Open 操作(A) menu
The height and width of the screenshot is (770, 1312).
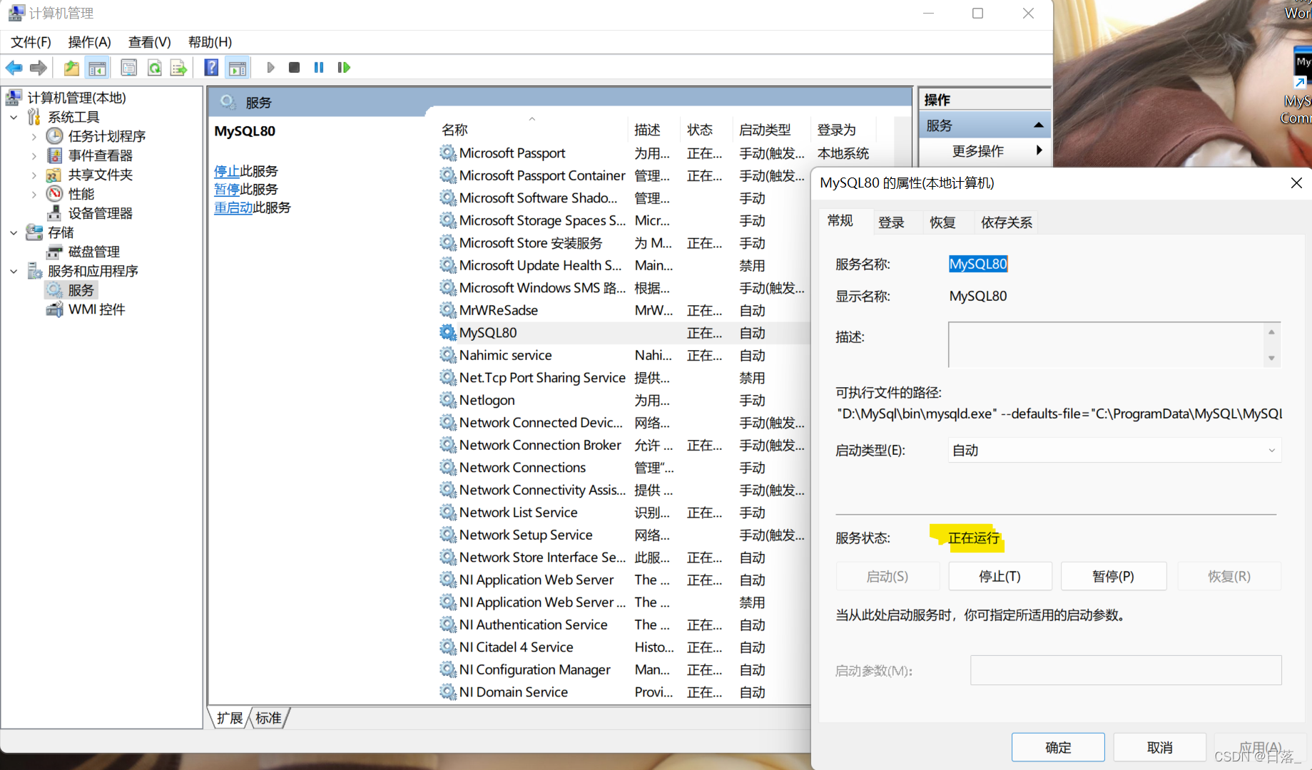pyautogui.click(x=89, y=42)
